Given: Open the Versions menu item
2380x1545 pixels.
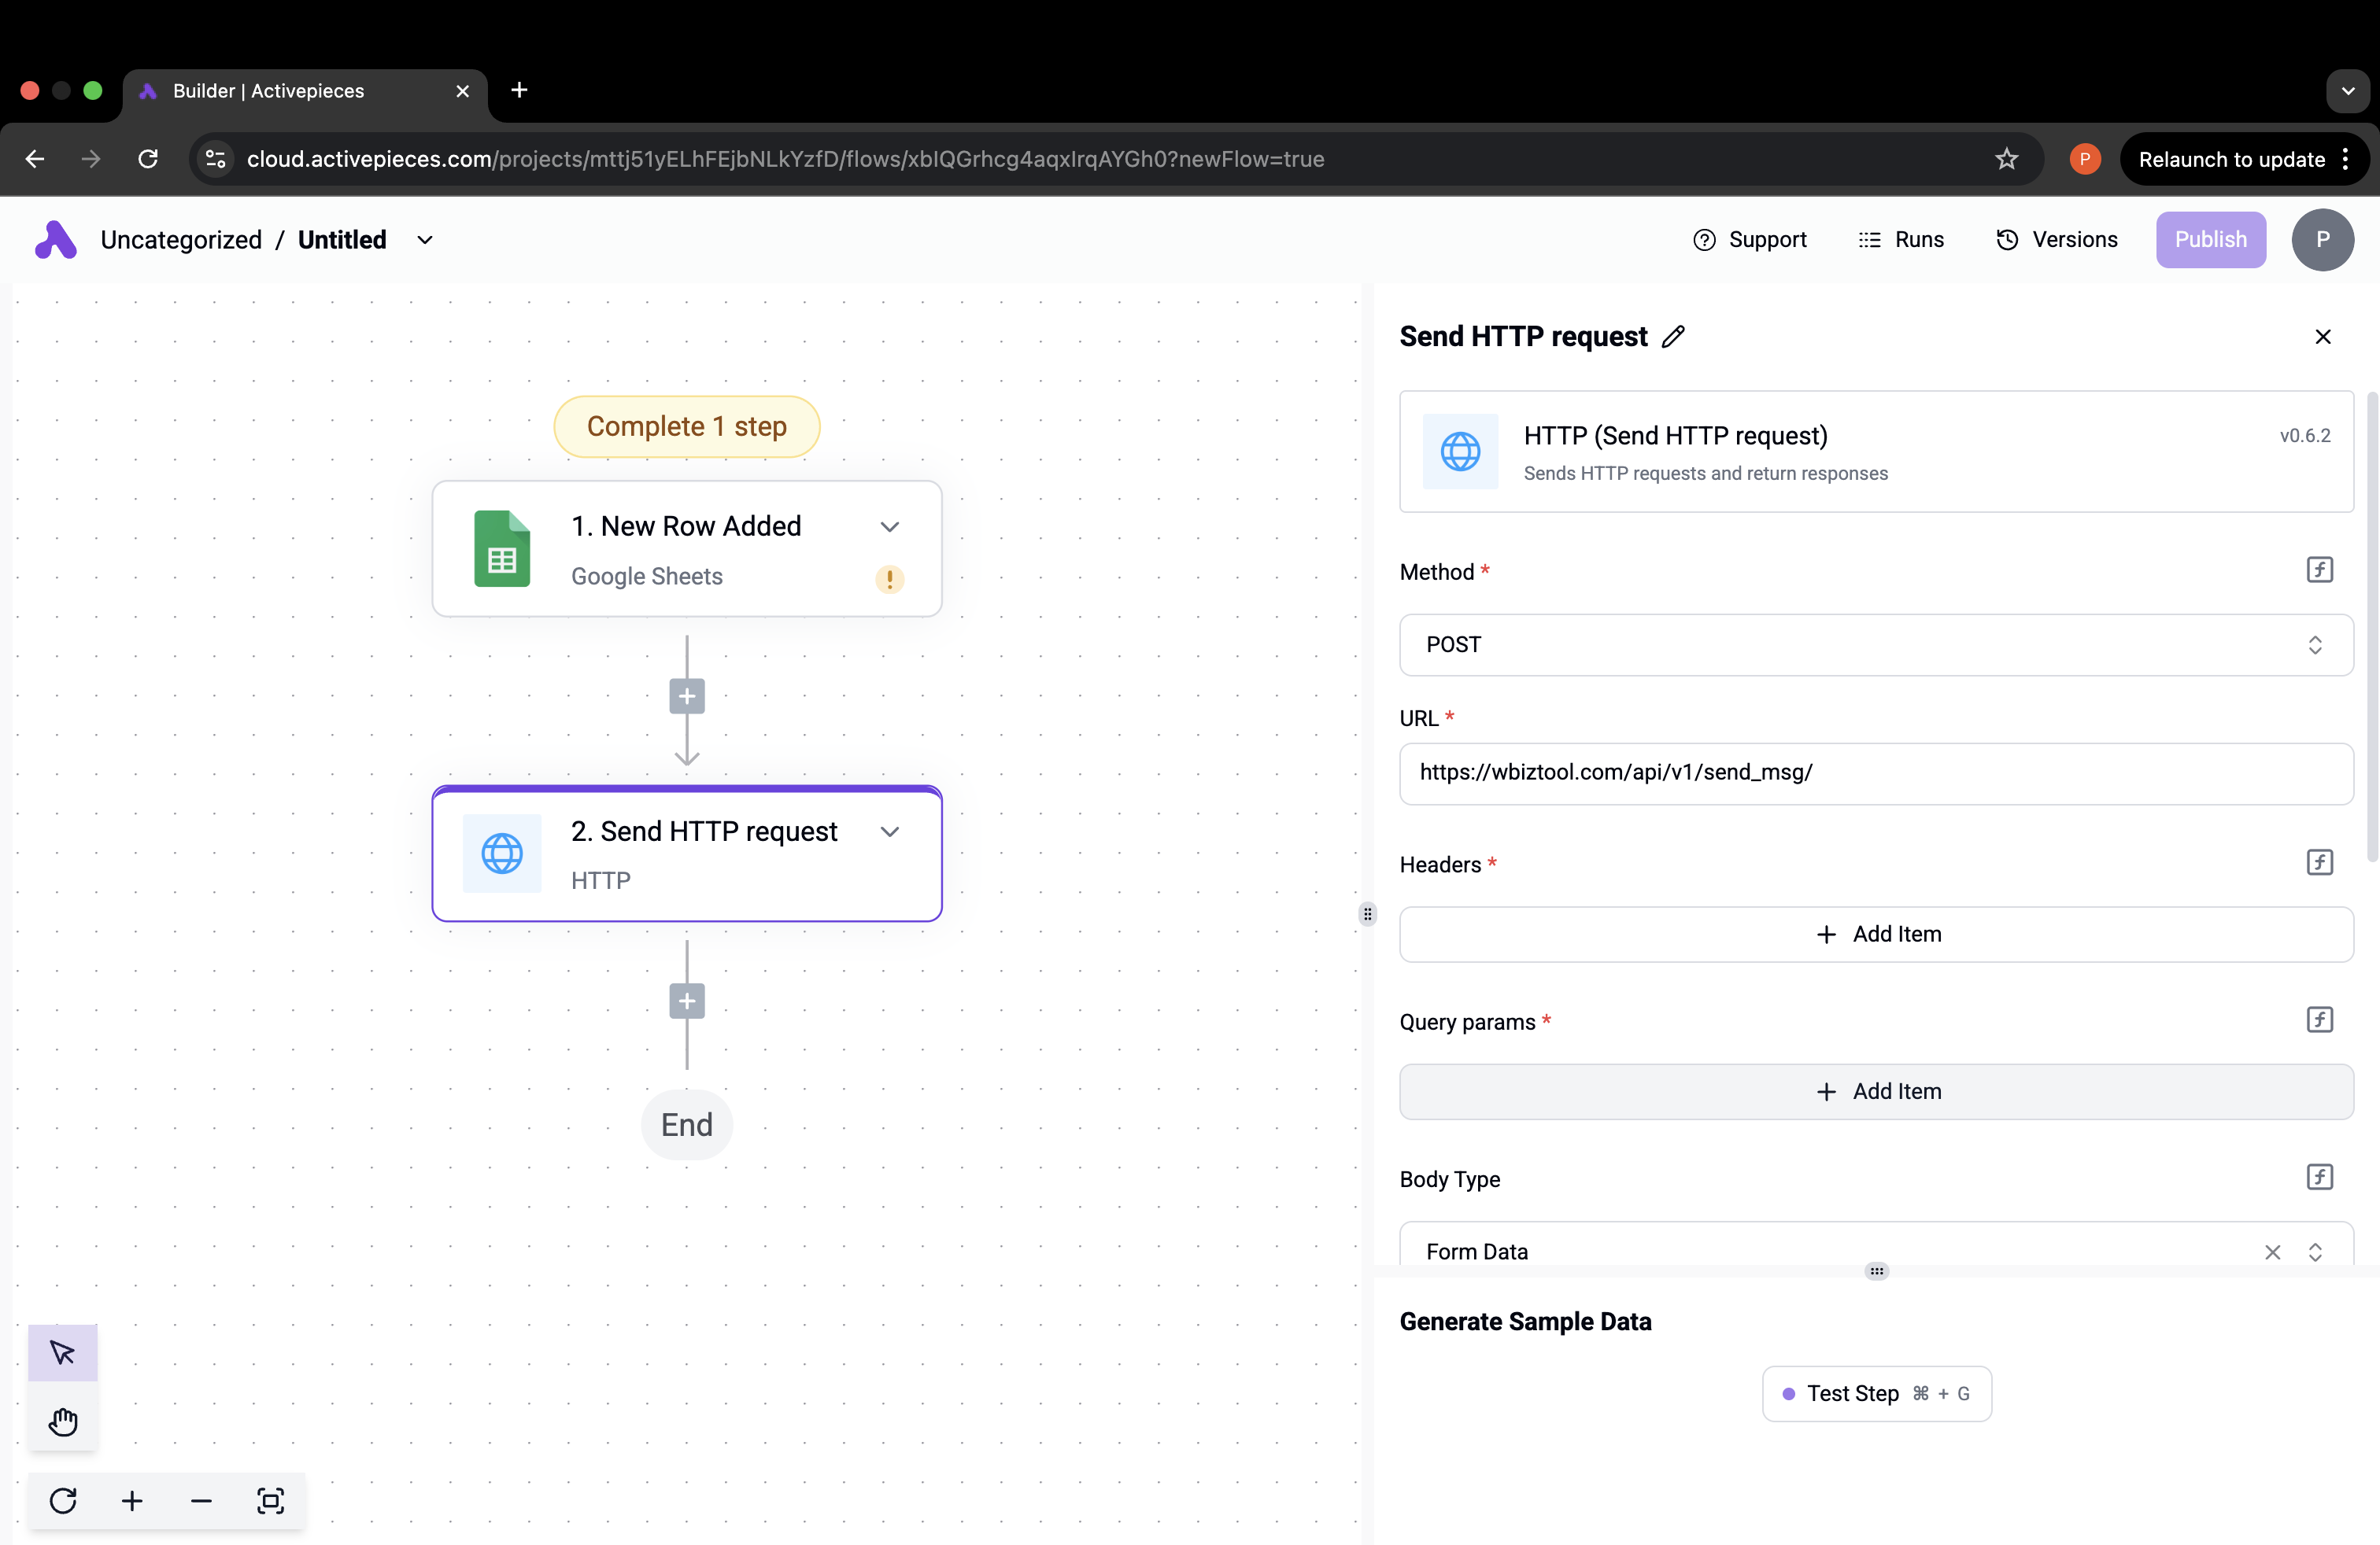Looking at the screenshot, I should (2057, 240).
